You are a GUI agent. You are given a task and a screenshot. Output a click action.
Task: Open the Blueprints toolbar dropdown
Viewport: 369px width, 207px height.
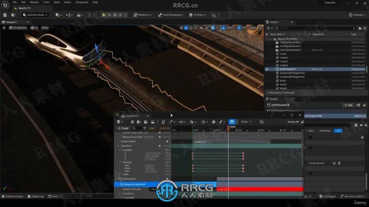69,15
